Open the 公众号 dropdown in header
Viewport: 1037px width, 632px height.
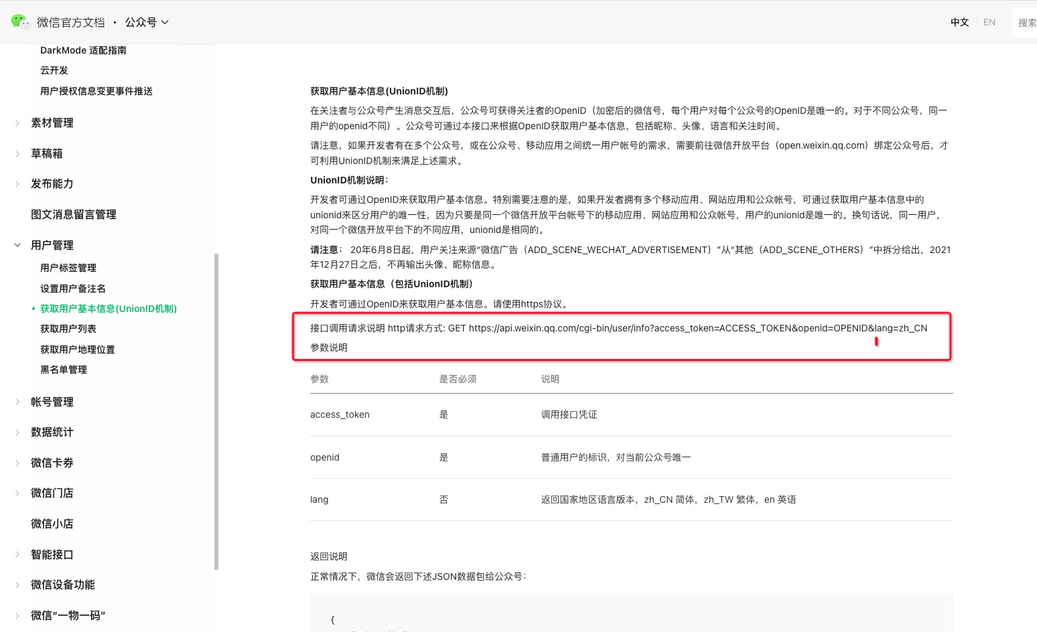point(147,22)
